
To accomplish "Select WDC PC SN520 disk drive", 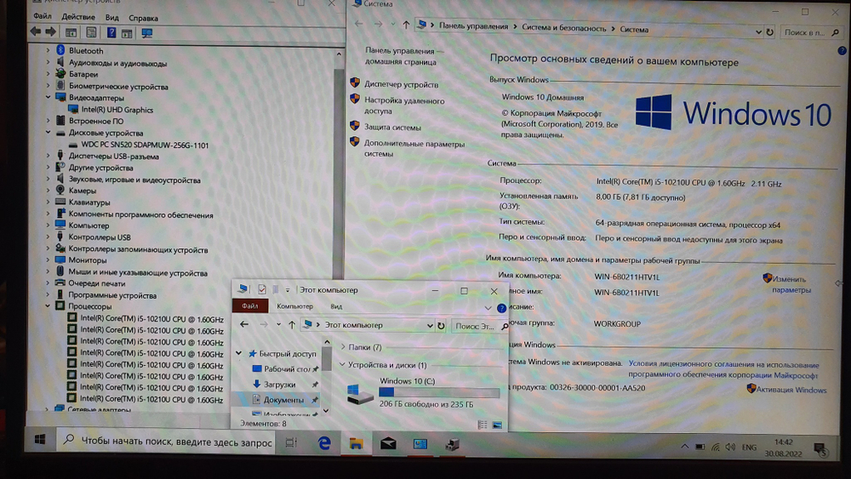I will (x=145, y=145).
